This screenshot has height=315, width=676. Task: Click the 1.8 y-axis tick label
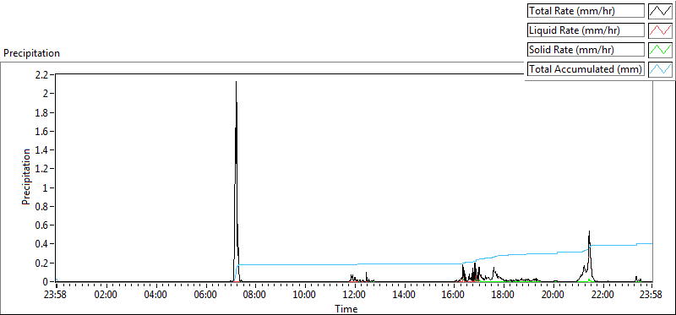[x=42, y=112]
